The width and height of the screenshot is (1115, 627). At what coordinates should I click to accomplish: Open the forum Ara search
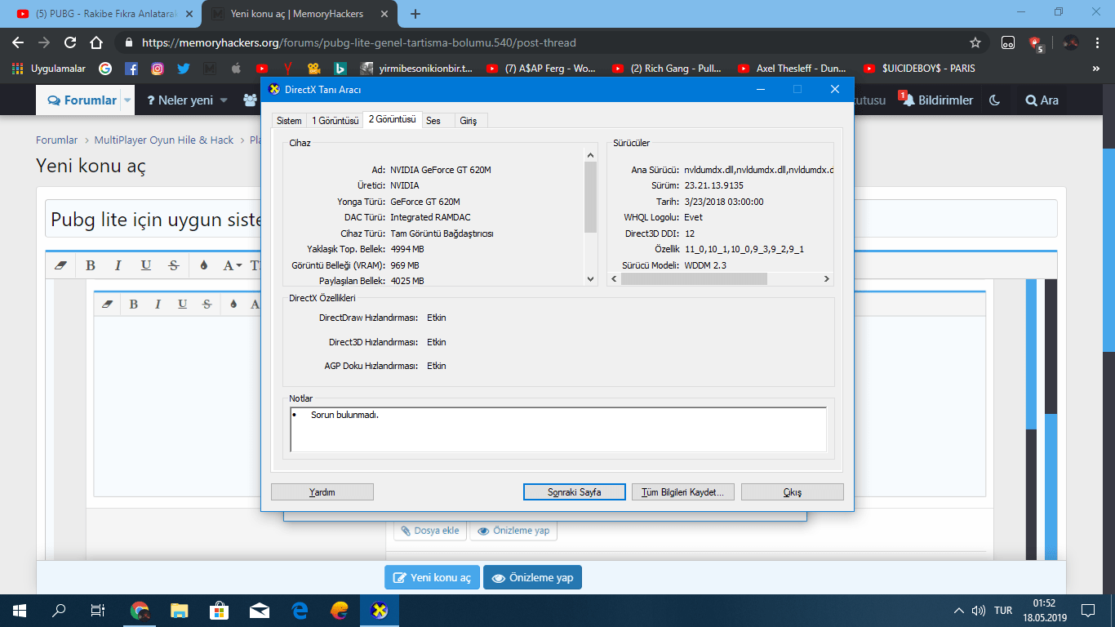(x=1042, y=100)
